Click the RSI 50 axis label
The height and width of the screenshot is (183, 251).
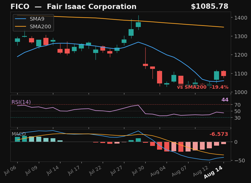pos(237,111)
